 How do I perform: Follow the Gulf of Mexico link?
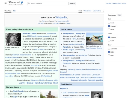point(40,50)
